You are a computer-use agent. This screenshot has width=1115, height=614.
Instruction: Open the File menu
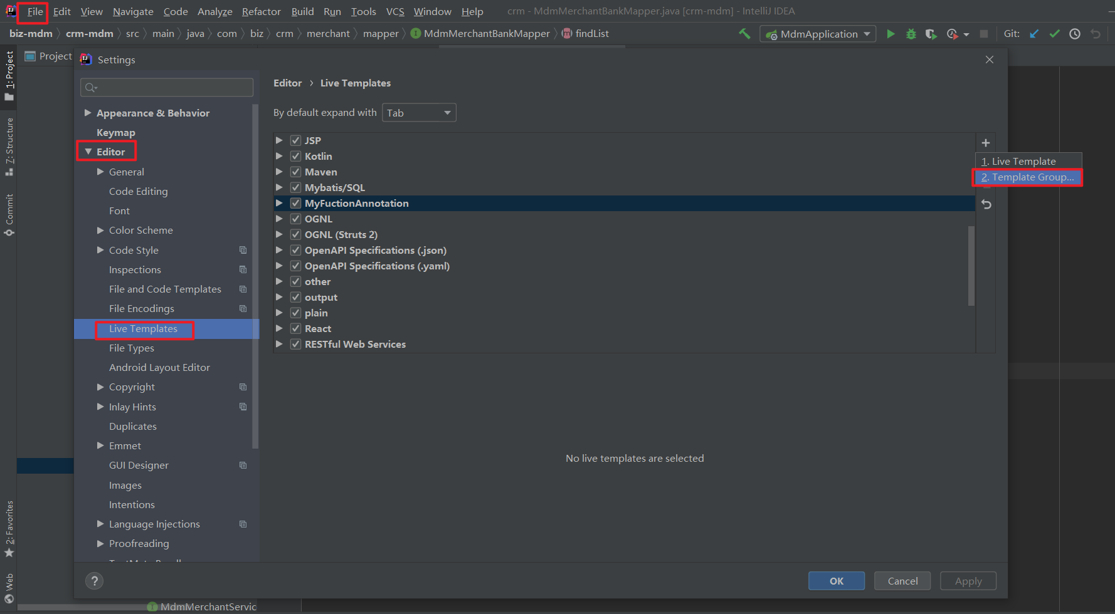(x=35, y=11)
